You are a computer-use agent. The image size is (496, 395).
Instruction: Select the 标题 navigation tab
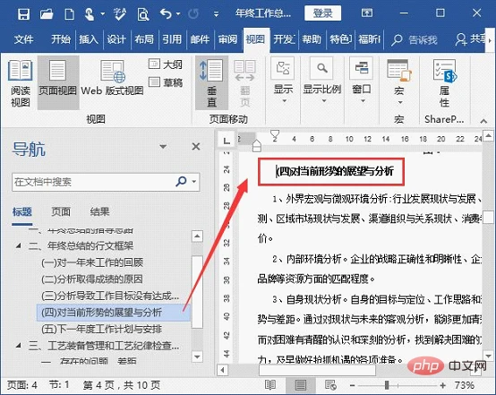(22, 211)
